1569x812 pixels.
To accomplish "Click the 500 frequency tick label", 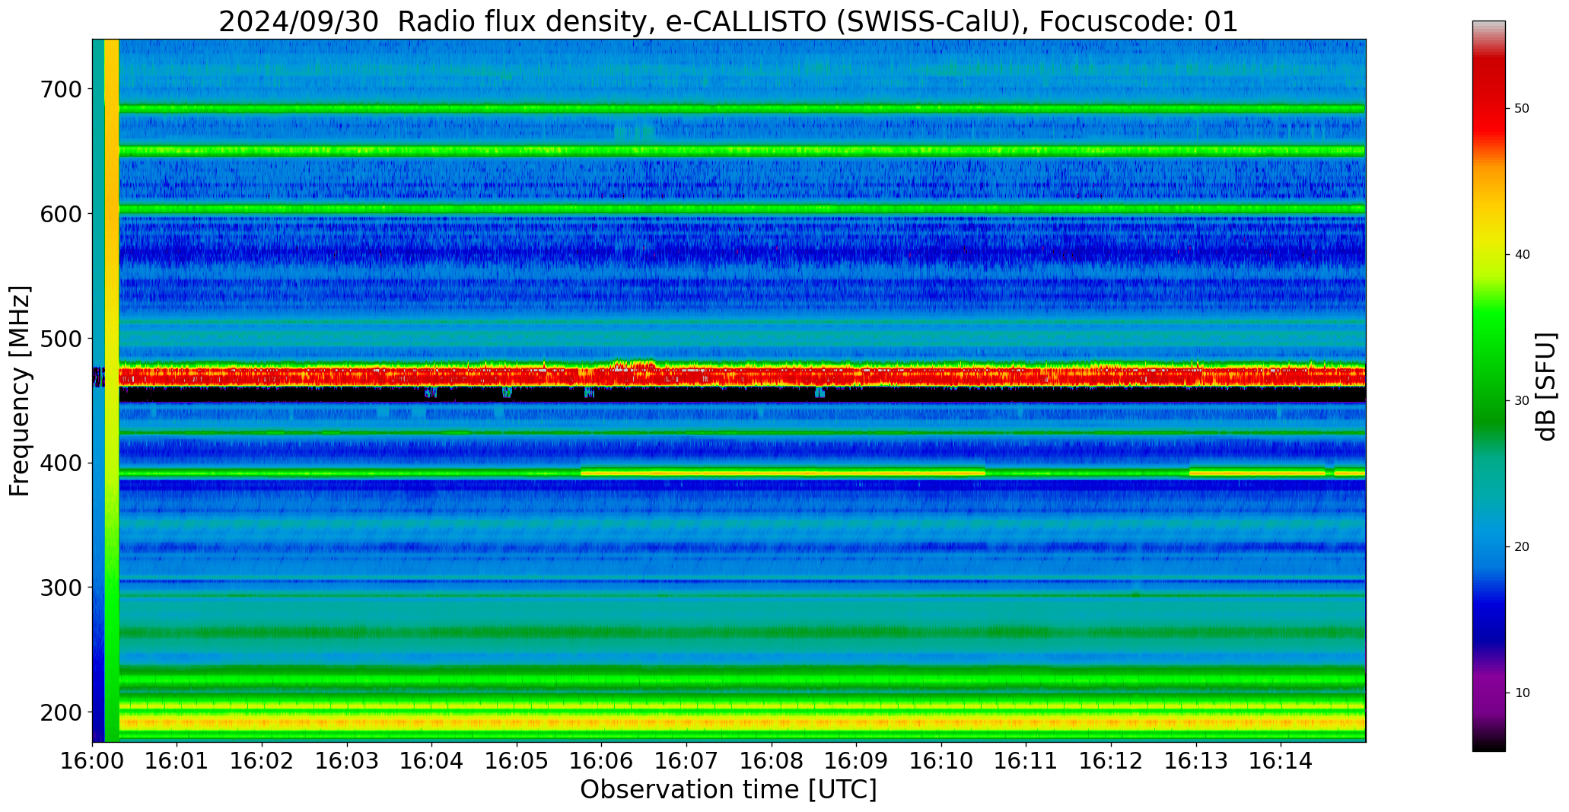I will [x=61, y=339].
